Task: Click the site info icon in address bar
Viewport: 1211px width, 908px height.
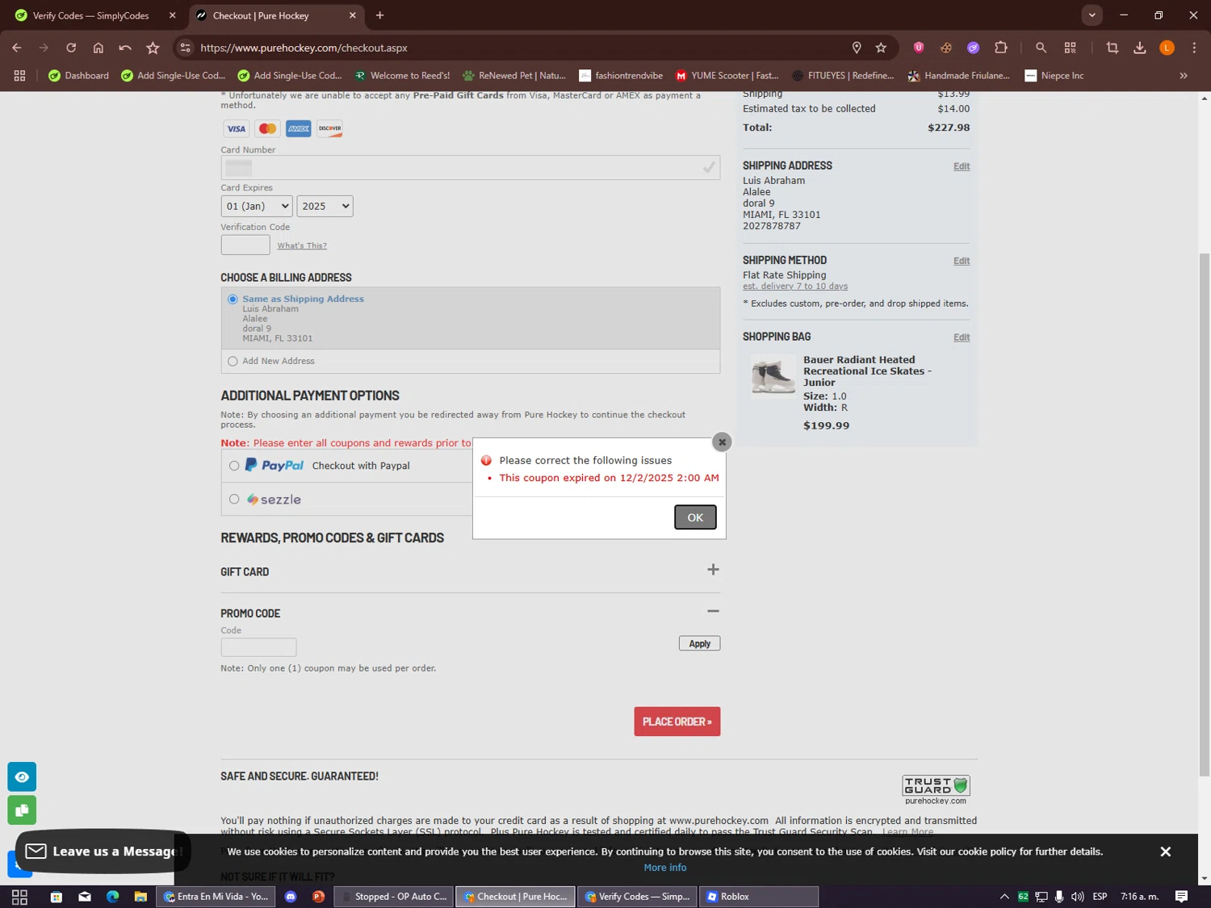Action: click(x=185, y=48)
